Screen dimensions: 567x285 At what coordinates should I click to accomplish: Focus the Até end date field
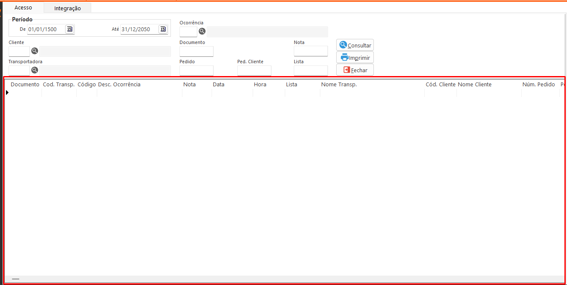[139, 29]
